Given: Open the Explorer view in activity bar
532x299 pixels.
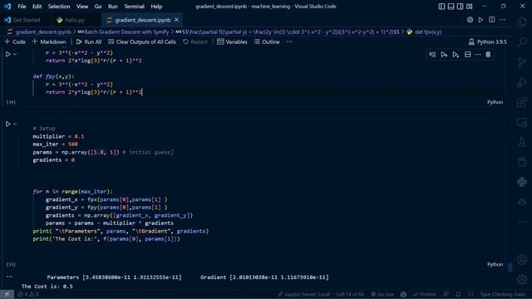Looking at the screenshot, I should 522,22.
